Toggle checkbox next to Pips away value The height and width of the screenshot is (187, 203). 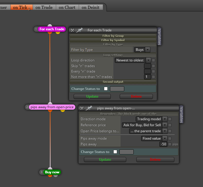click(x=170, y=144)
